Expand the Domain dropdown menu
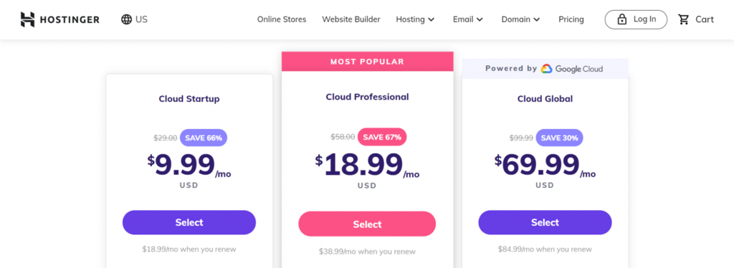The image size is (734, 268). (x=520, y=19)
